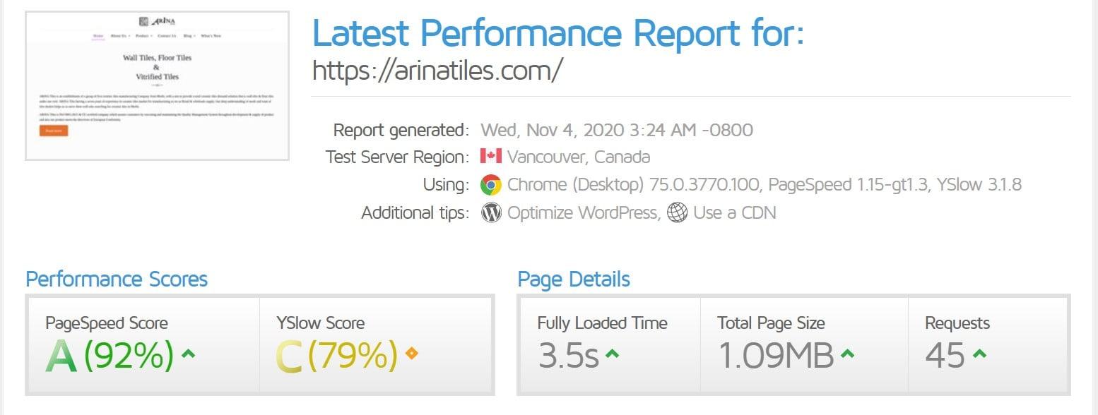Select the Home menu item in the thumbnail
The height and width of the screenshot is (415, 1098).
[x=99, y=35]
